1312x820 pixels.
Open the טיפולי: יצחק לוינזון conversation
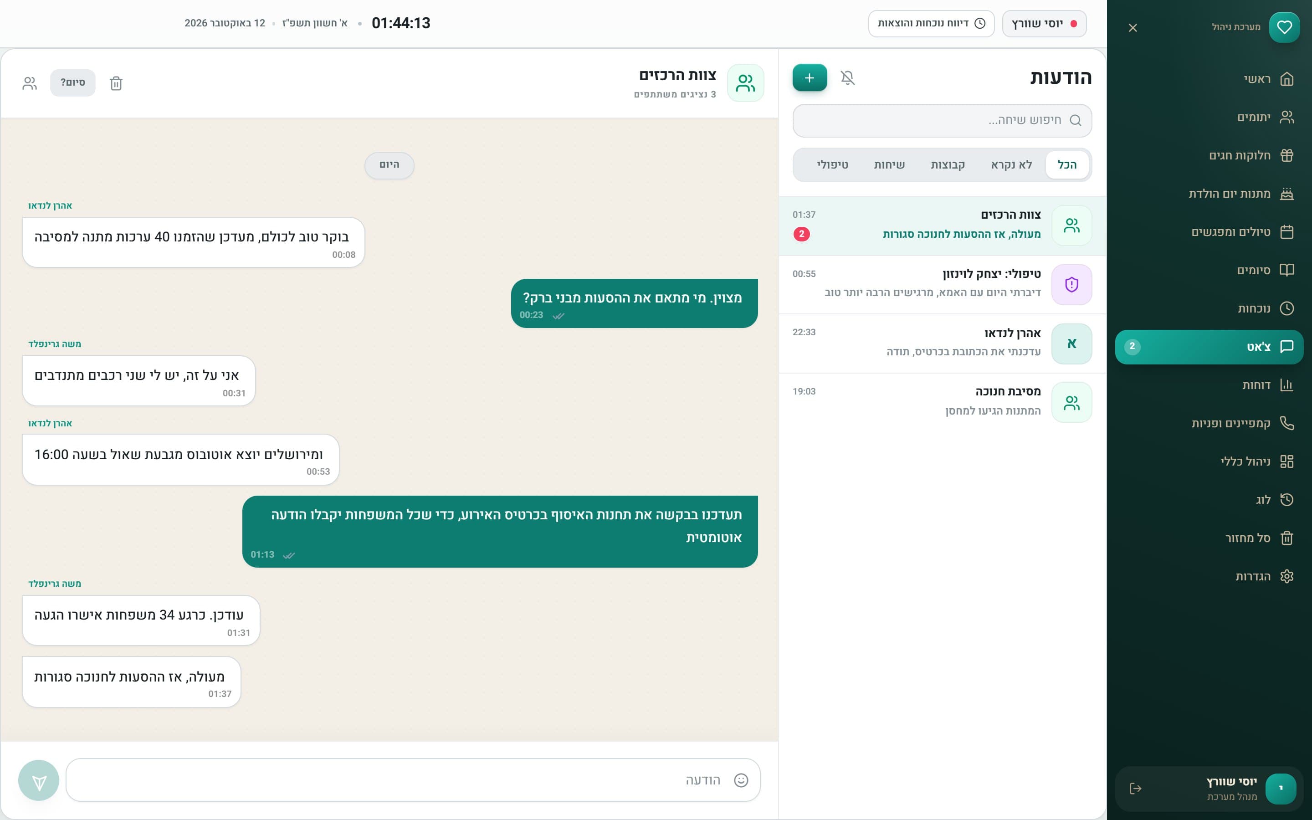(942, 285)
